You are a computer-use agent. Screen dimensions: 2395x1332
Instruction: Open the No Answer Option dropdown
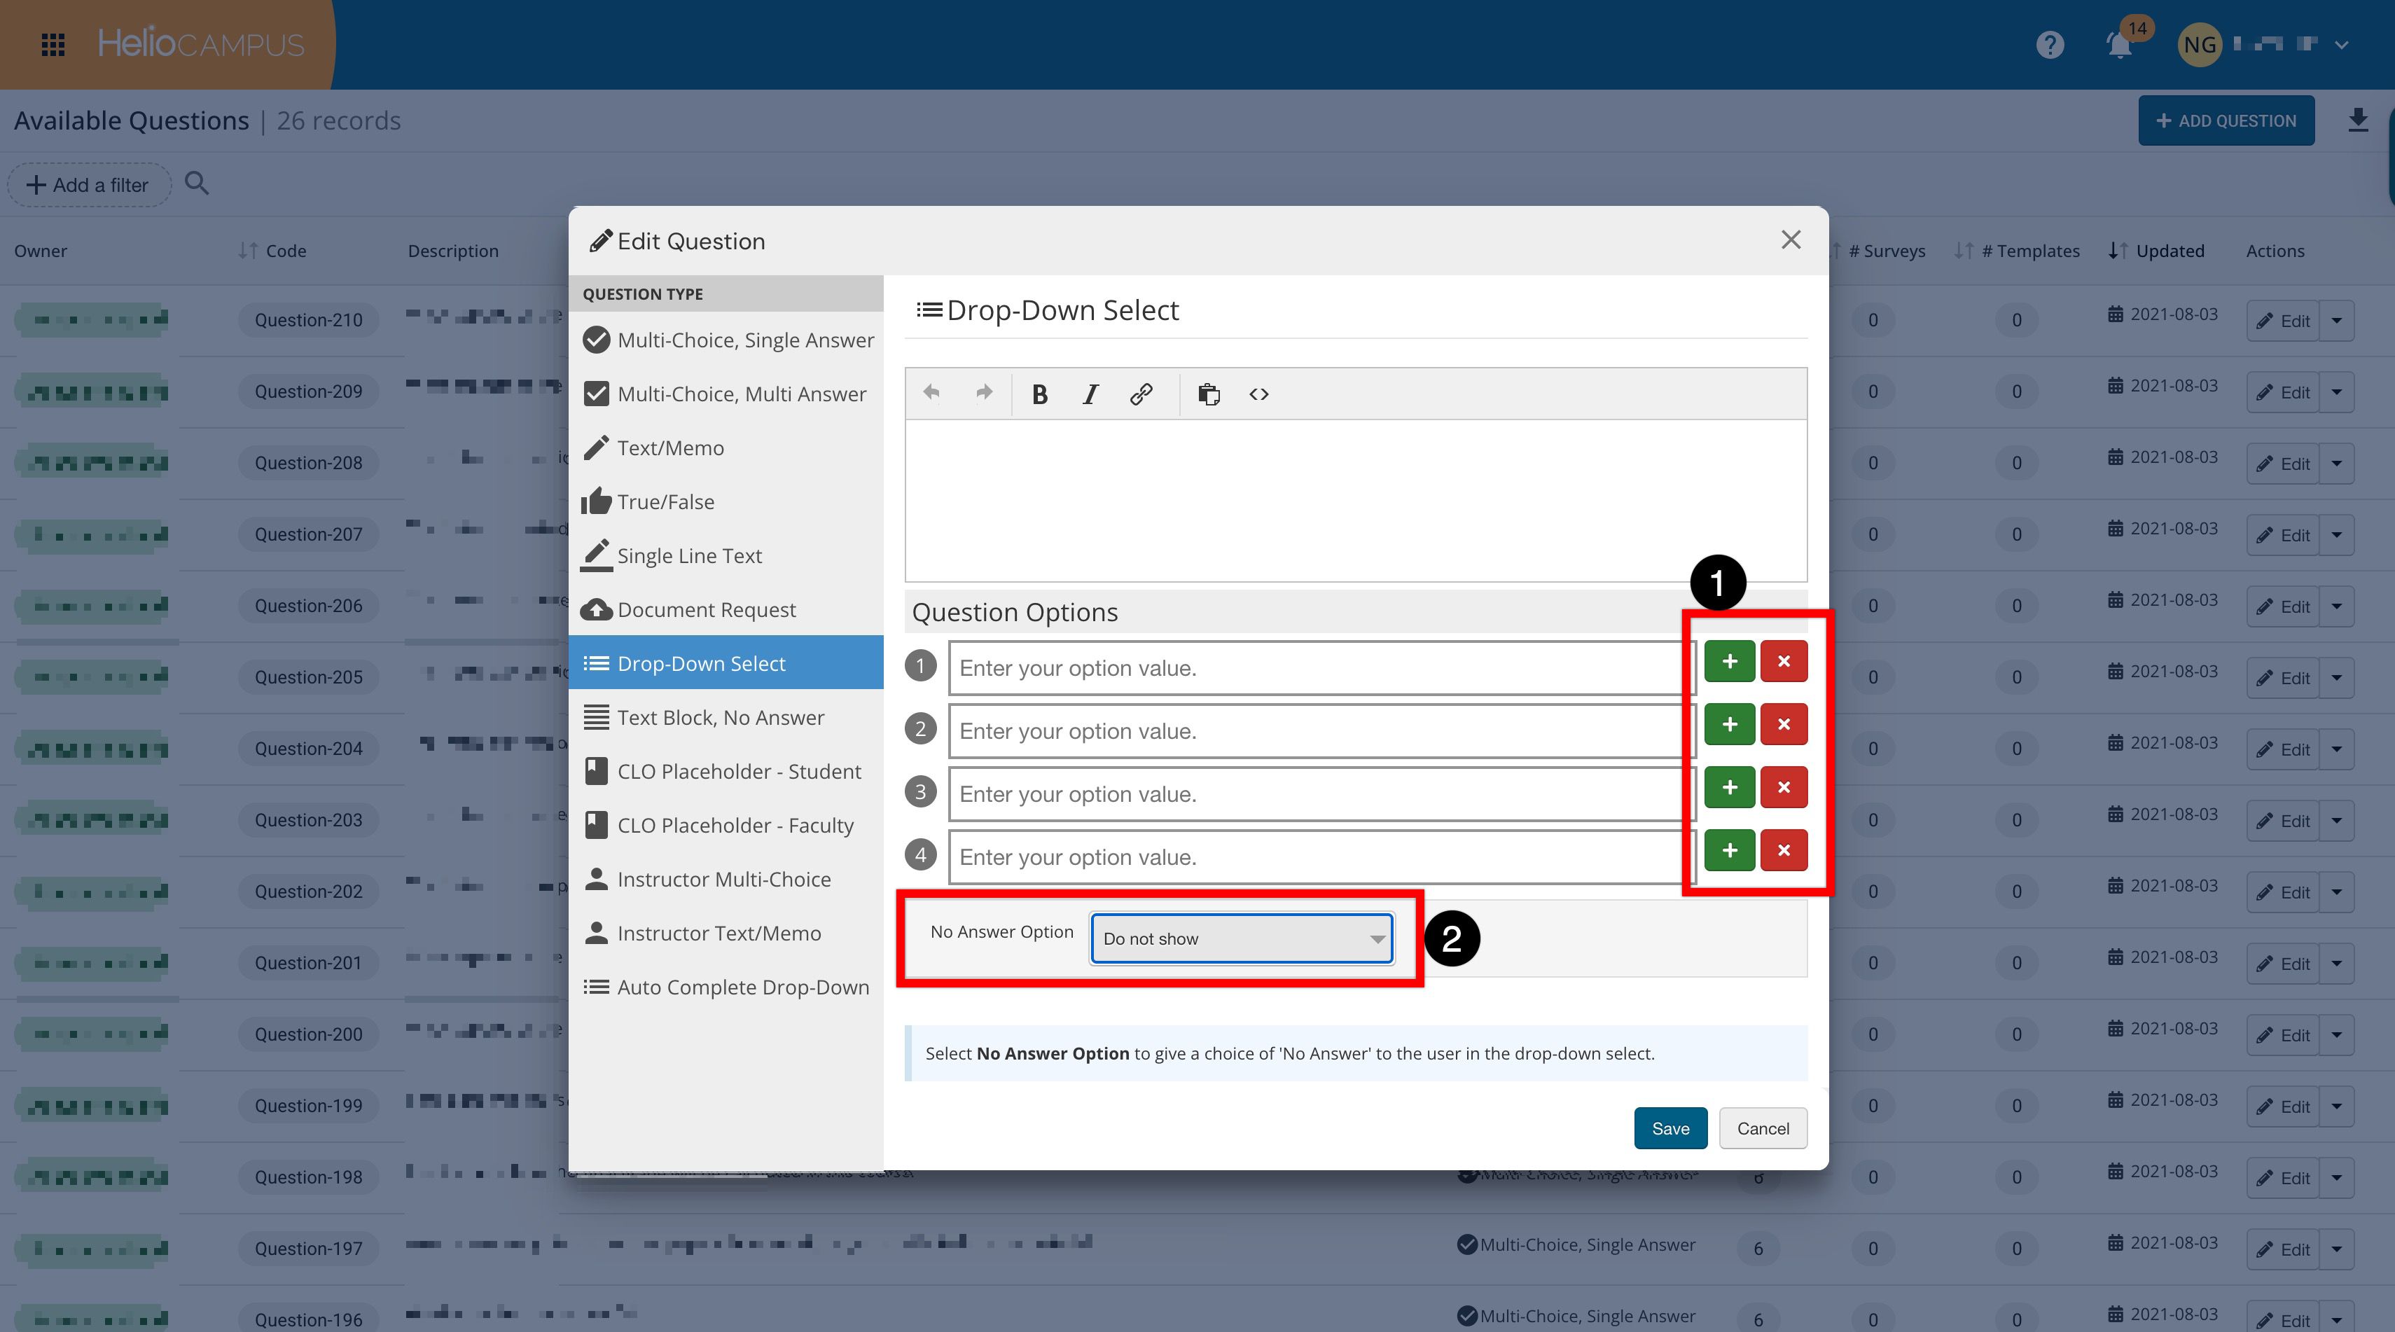(1241, 939)
